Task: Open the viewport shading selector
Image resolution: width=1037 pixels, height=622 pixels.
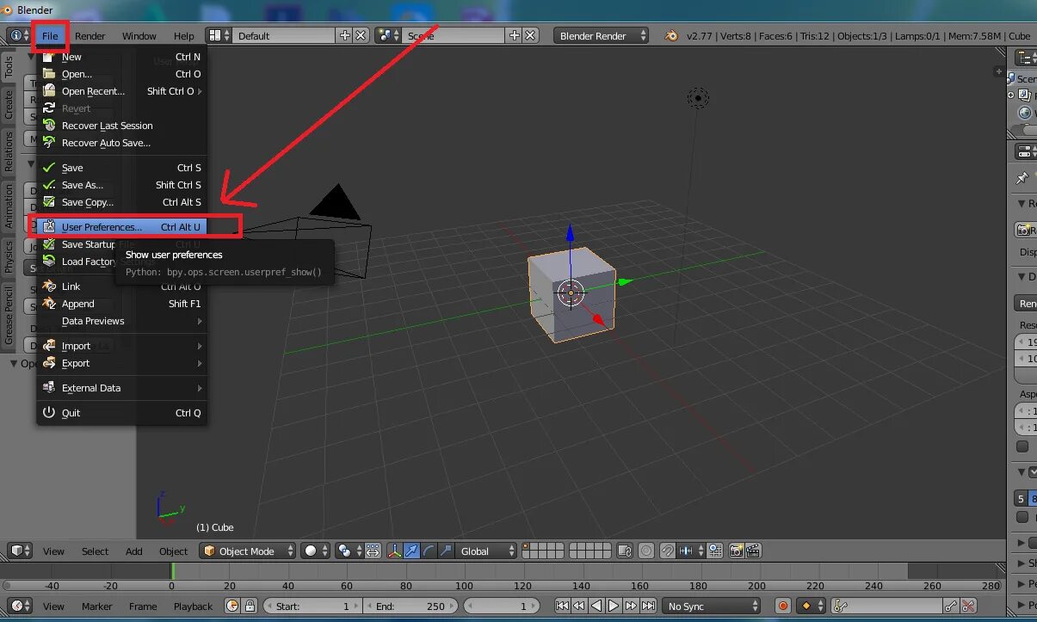Action: [314, 551]
